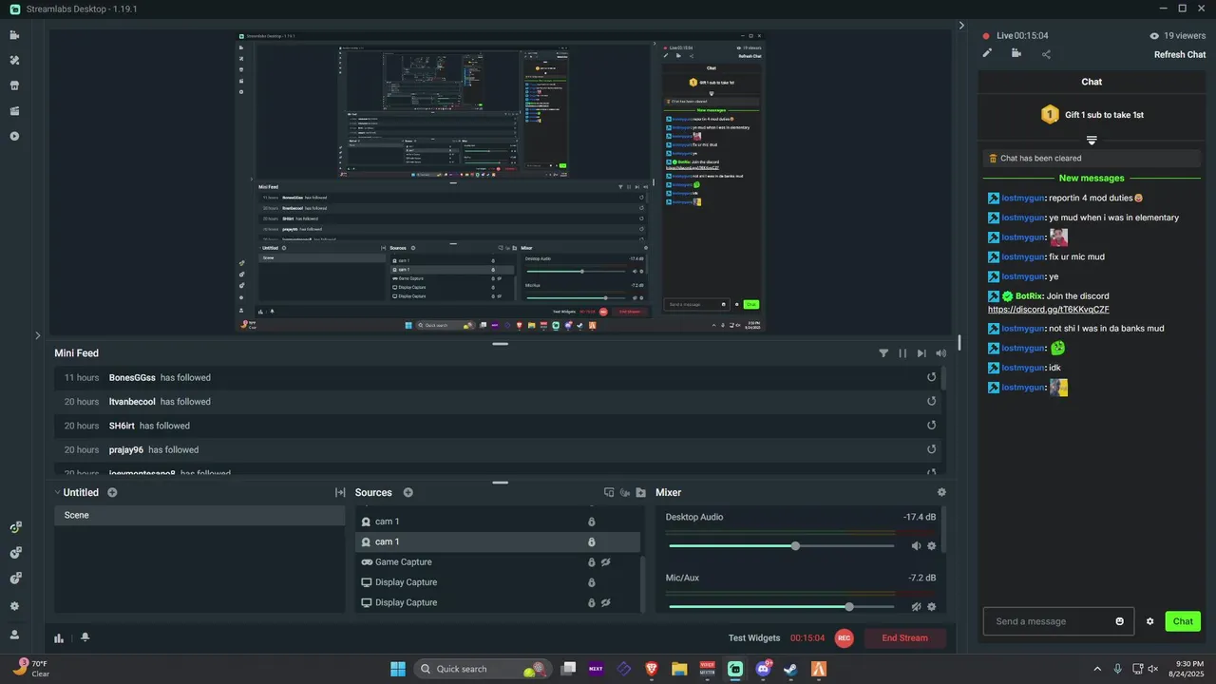Toggle lock on highlighted cam 1 source
Viewport: 1216px width, 684px height.
[591, 541]
